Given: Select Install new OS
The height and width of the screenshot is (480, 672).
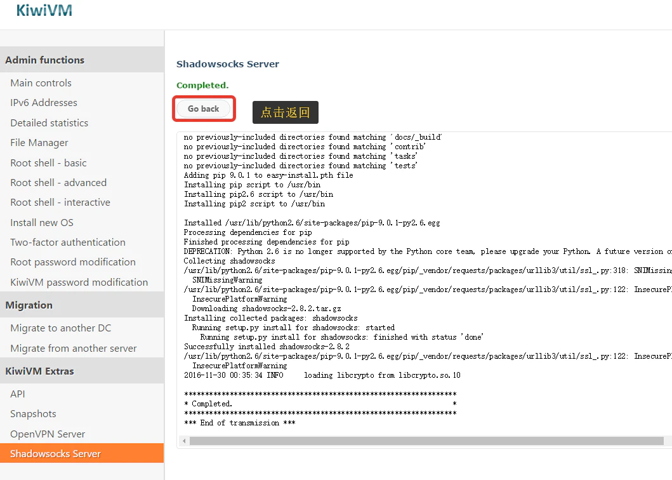Looking at the screenshot, I should (x=42, y=223).
